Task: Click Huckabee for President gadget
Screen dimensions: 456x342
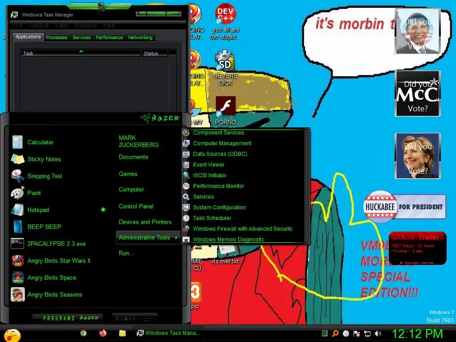Action: pyautogui.click(x=404, y=207)
